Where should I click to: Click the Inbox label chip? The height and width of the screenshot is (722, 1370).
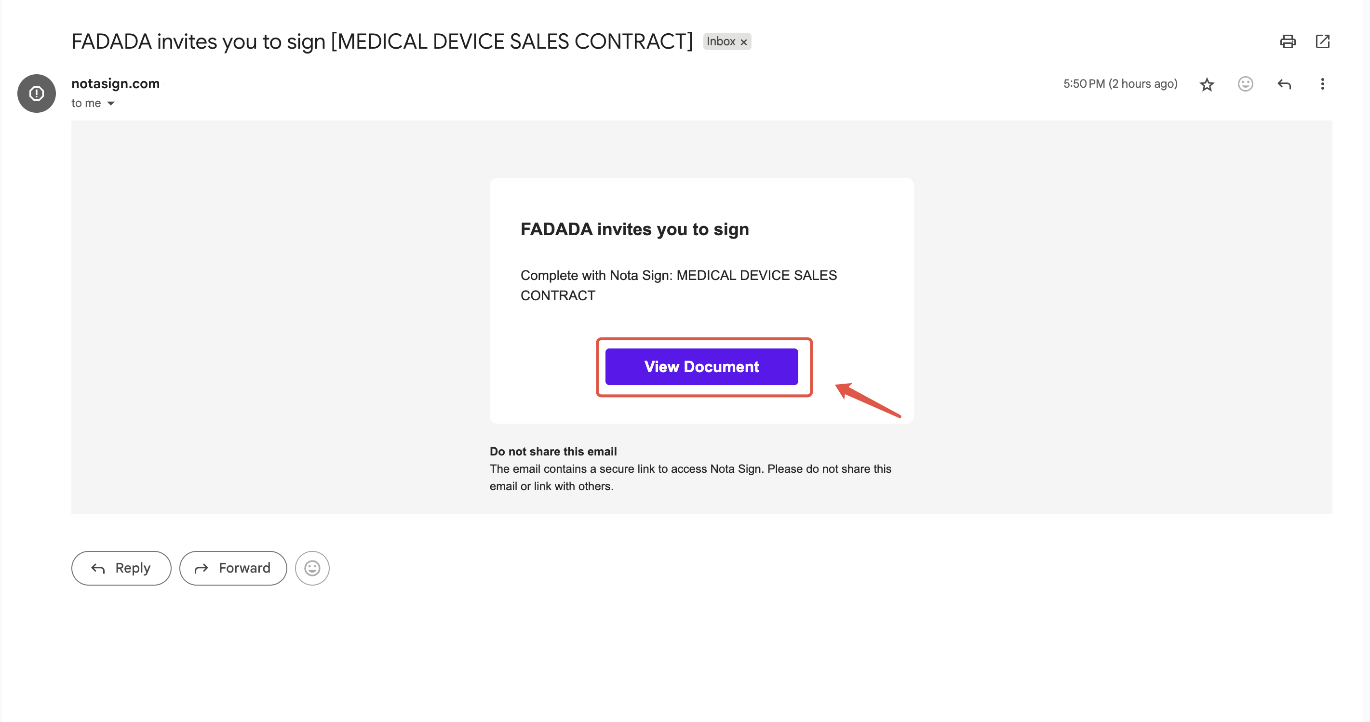(721, 41)
